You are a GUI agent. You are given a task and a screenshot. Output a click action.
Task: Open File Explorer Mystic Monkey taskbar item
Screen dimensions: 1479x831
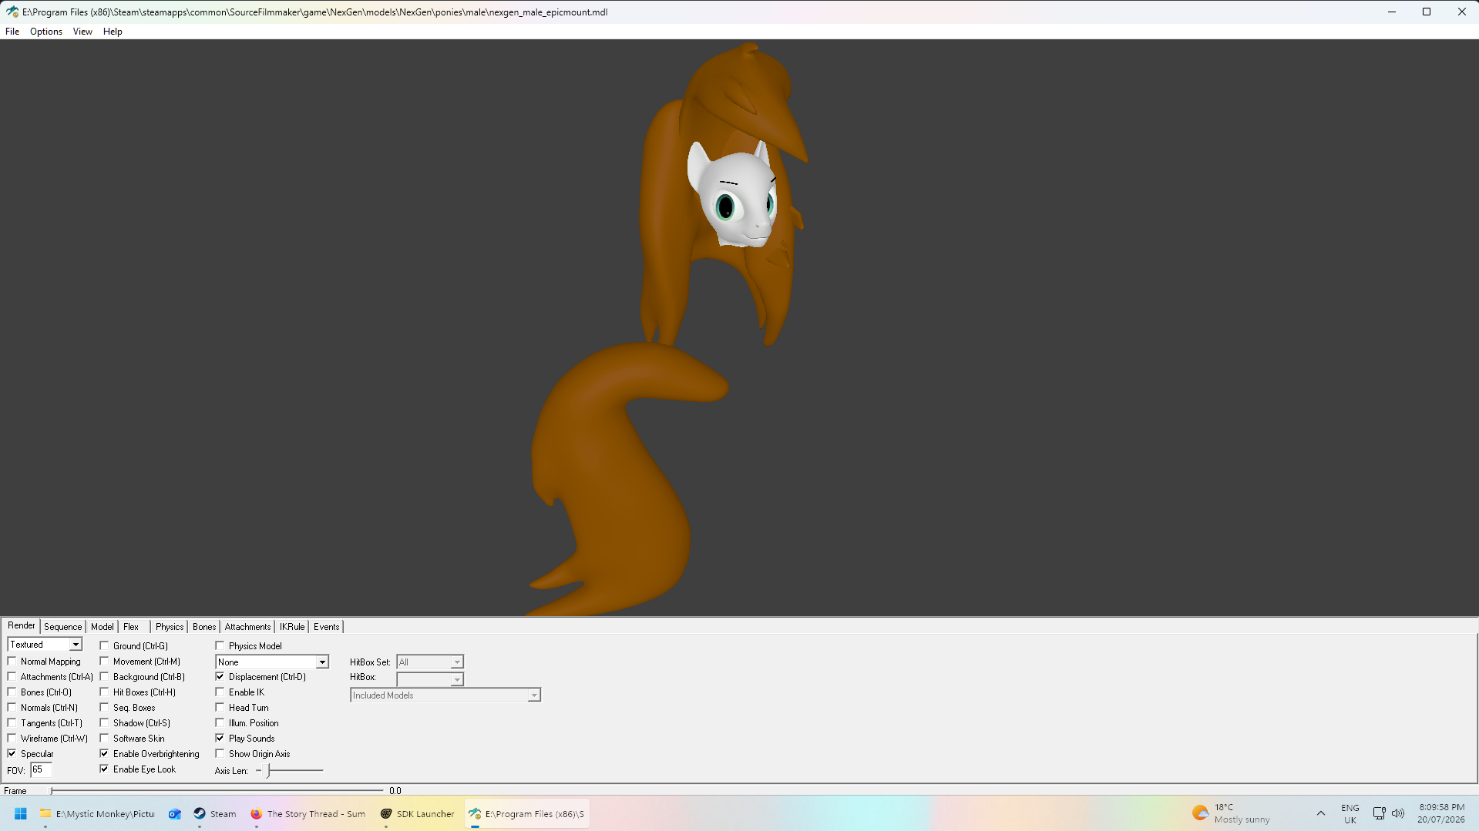tap(97, 813)
